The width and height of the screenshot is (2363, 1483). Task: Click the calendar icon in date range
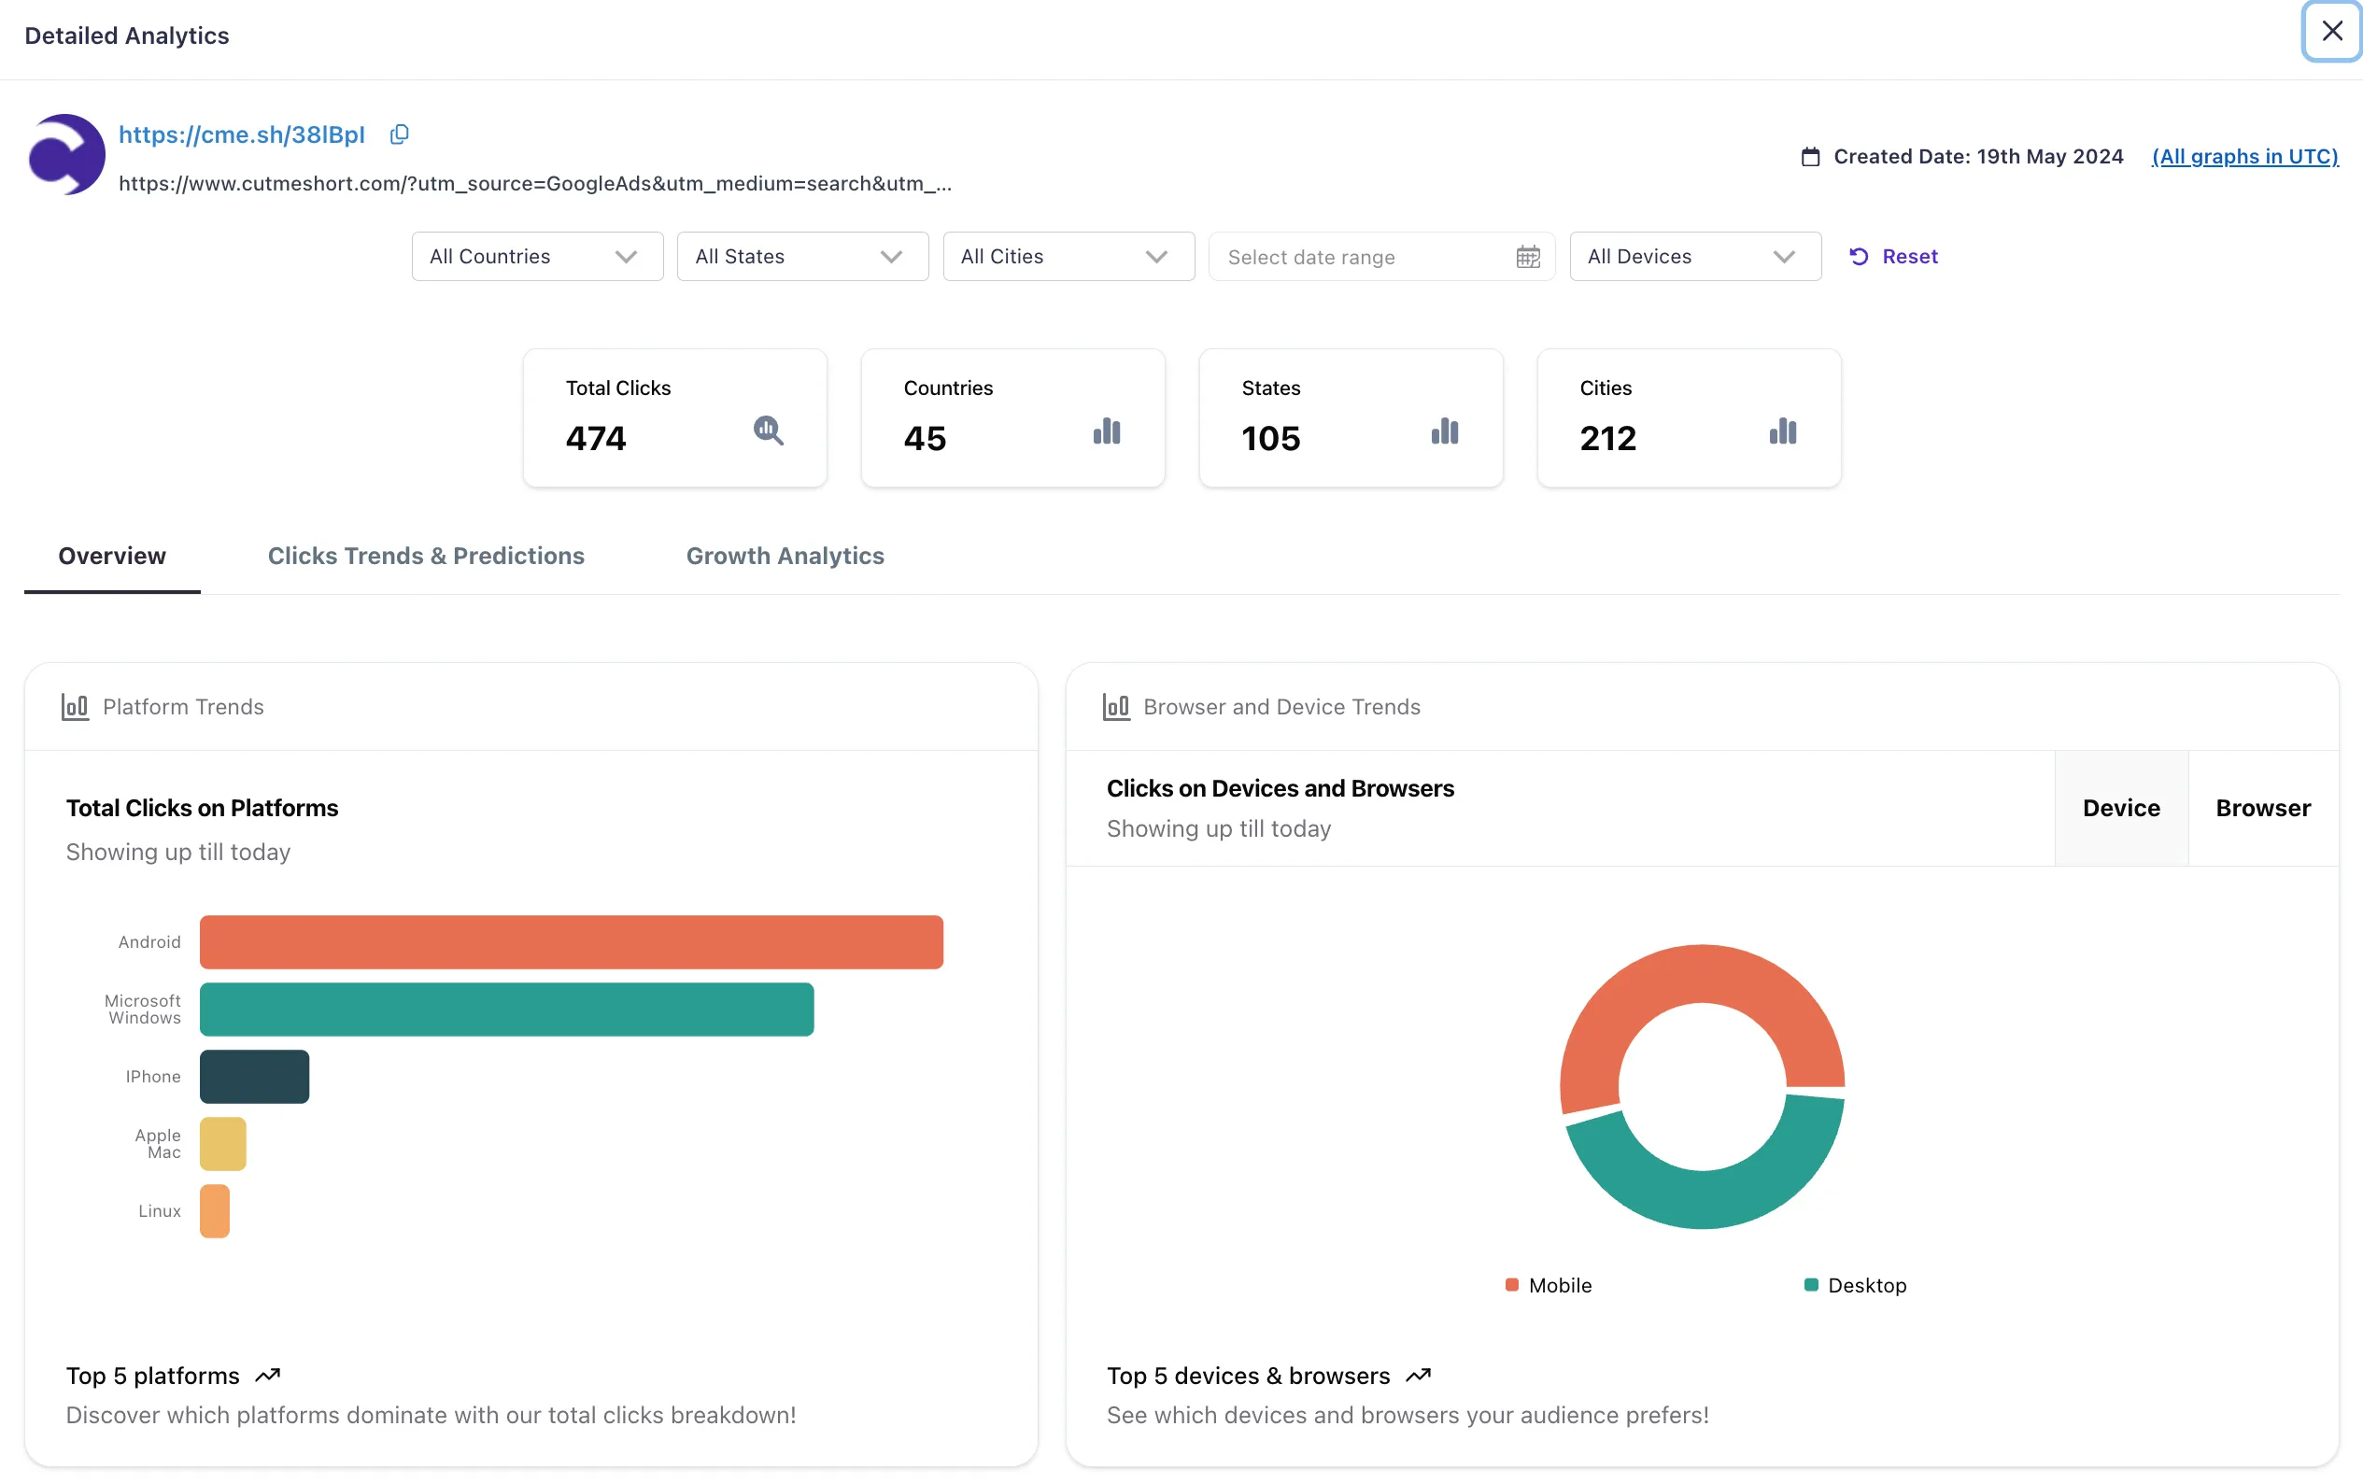1527,257
